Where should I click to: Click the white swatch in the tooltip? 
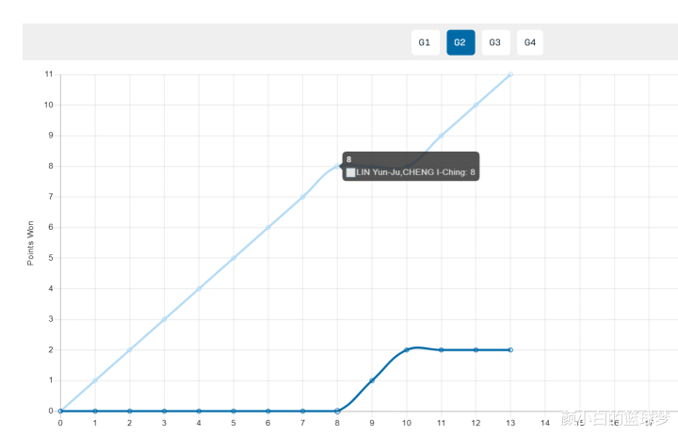(x=350, y=172)
